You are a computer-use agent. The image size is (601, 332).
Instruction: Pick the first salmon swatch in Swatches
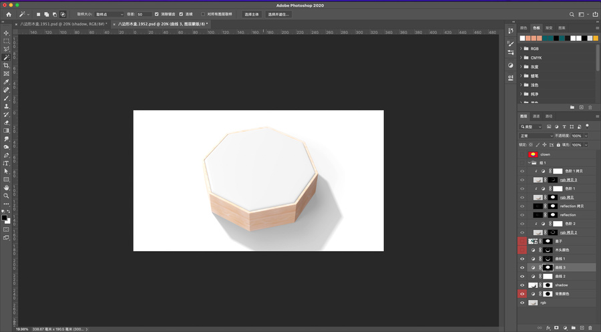tap(528, 38)
